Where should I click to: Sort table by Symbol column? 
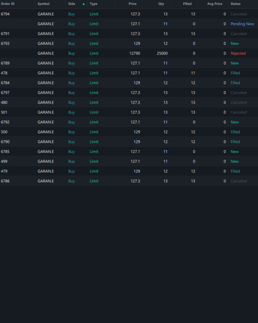click(x=43, y=4)
